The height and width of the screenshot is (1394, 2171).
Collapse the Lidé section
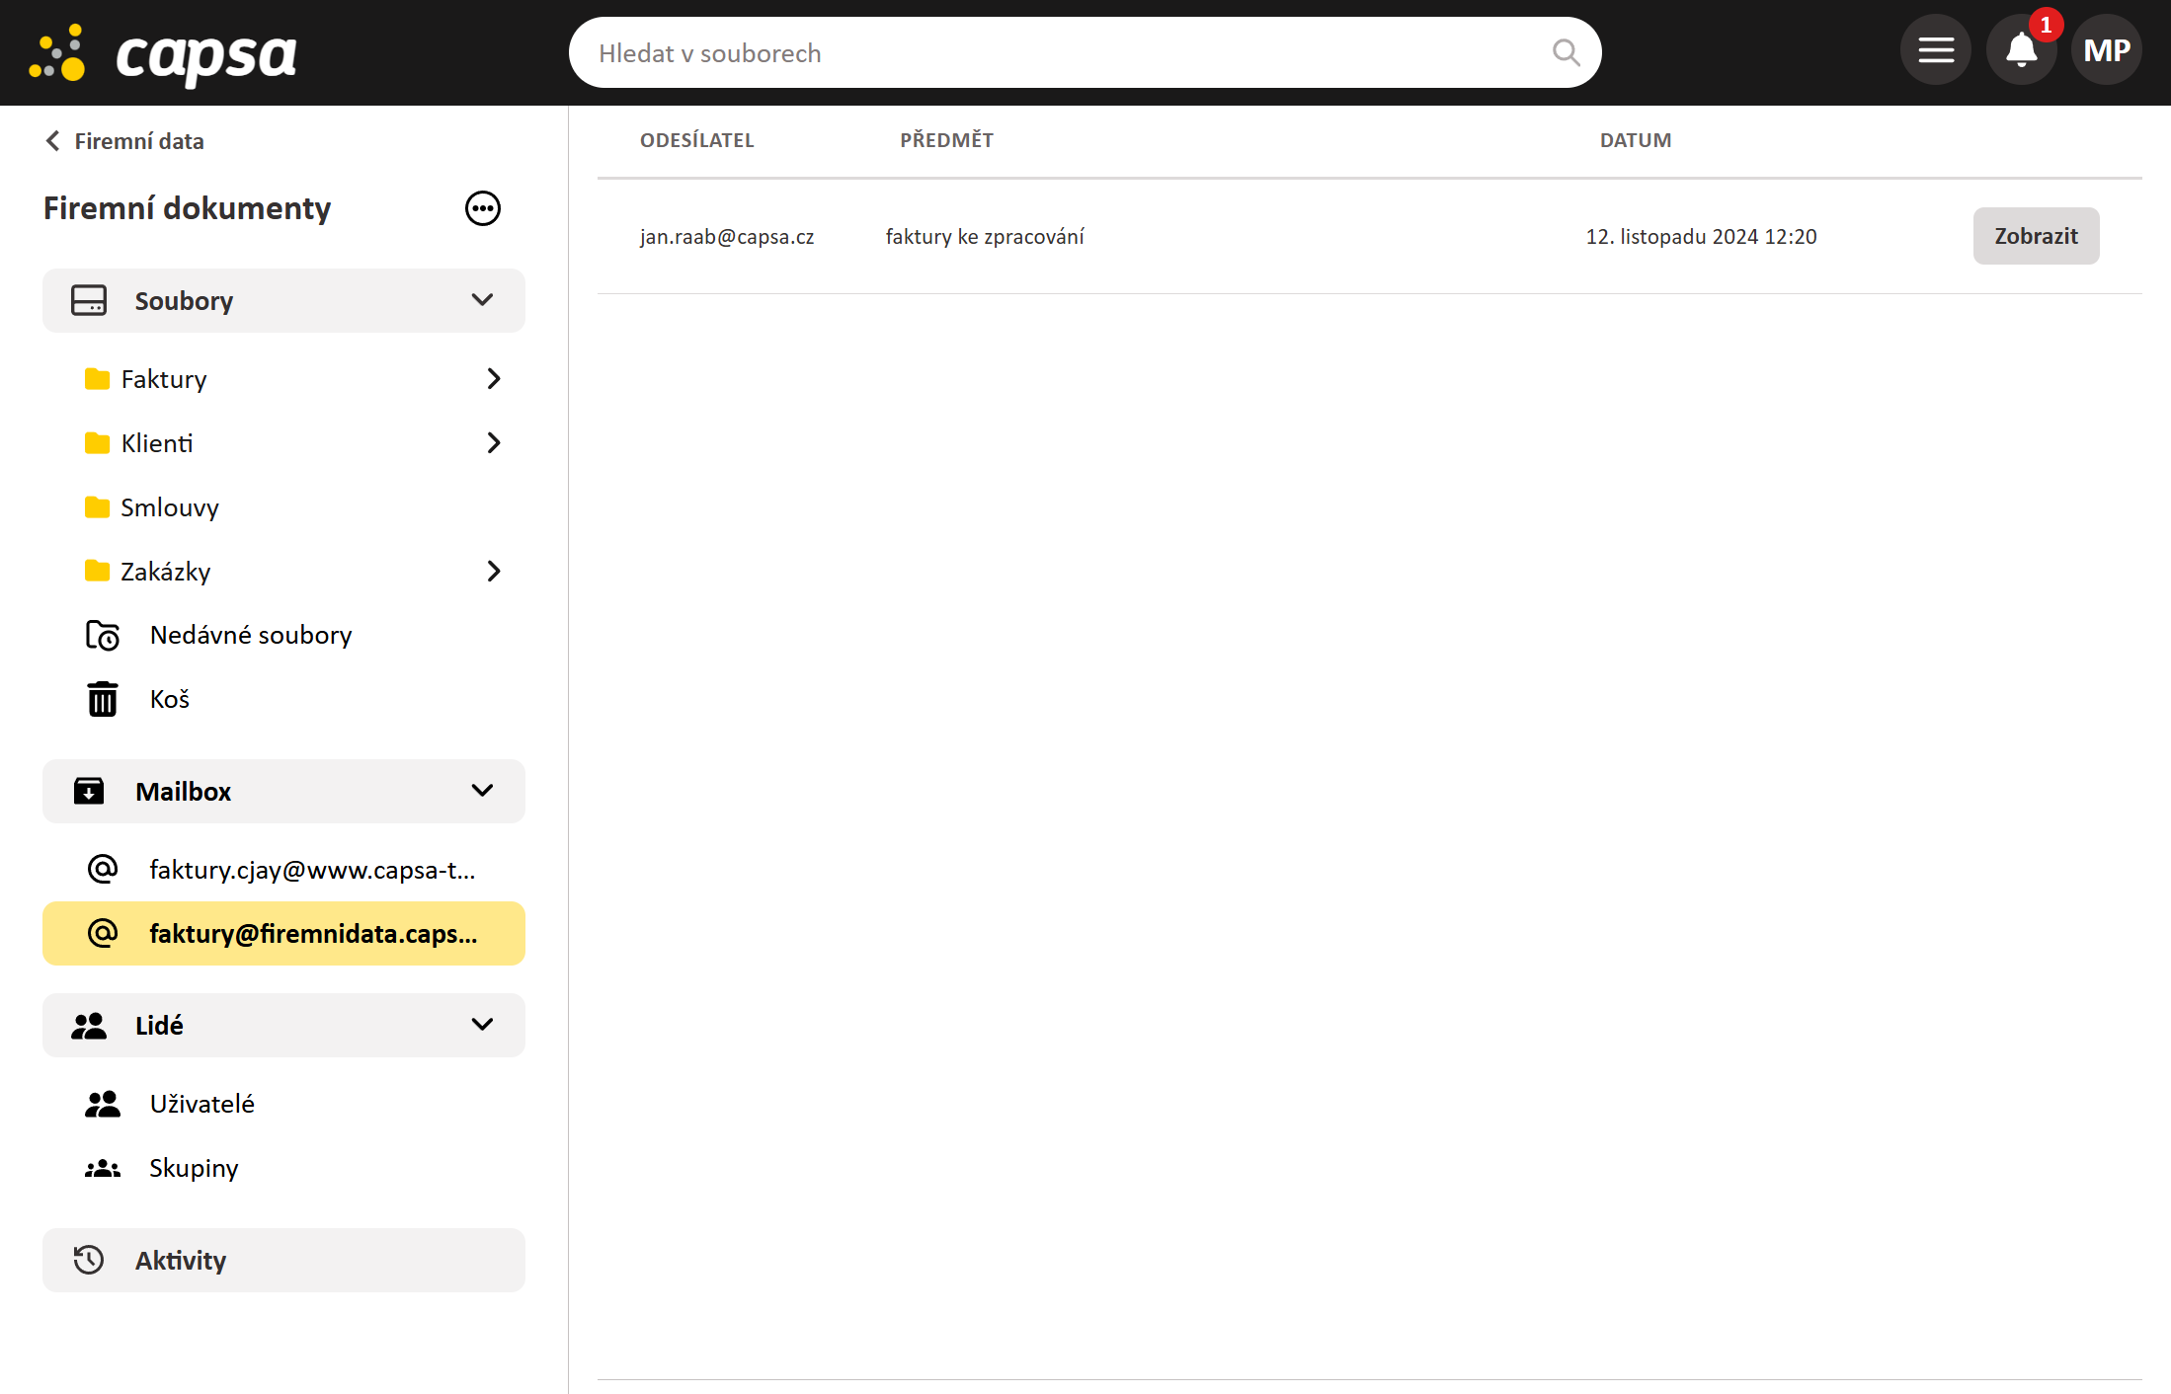(x=482, y=1025)
